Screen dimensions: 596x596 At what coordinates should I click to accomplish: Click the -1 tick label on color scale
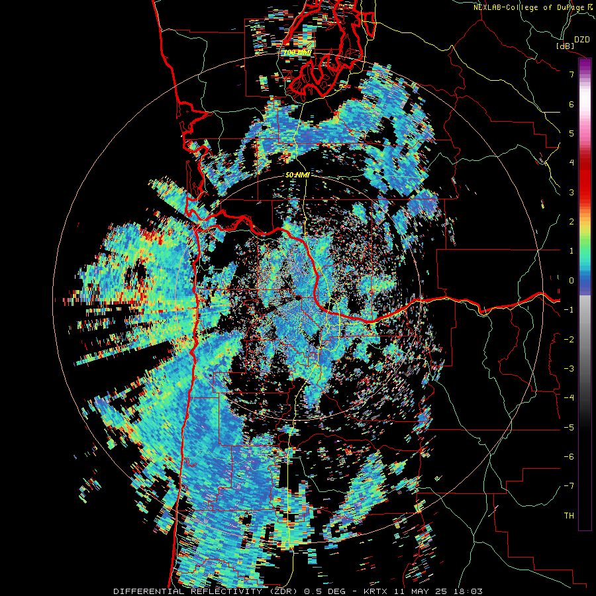point(569,310)
